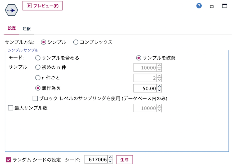
Task: Click the maximize window icon
Action: click(224, 6)
